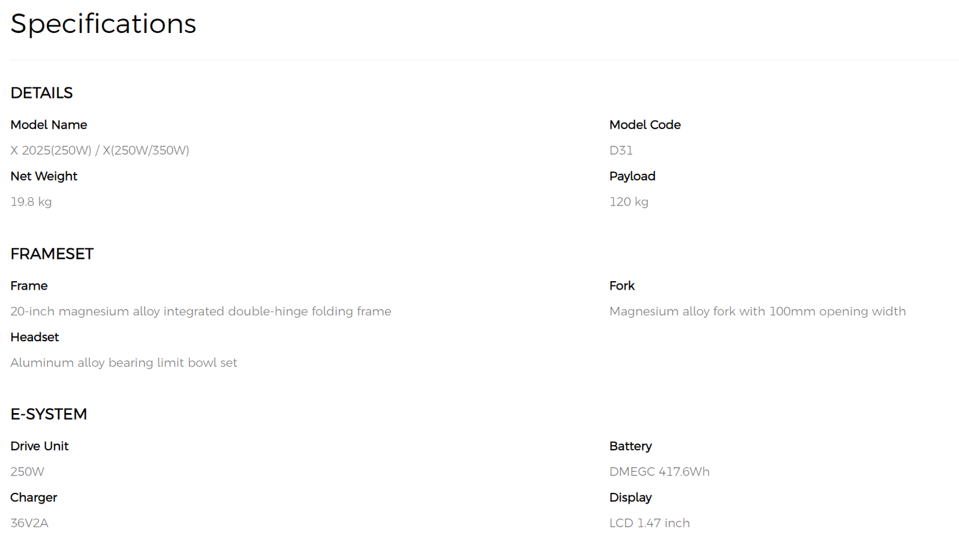Click the 36V2A charger value
Screen dimensions: 959x539
29,523
